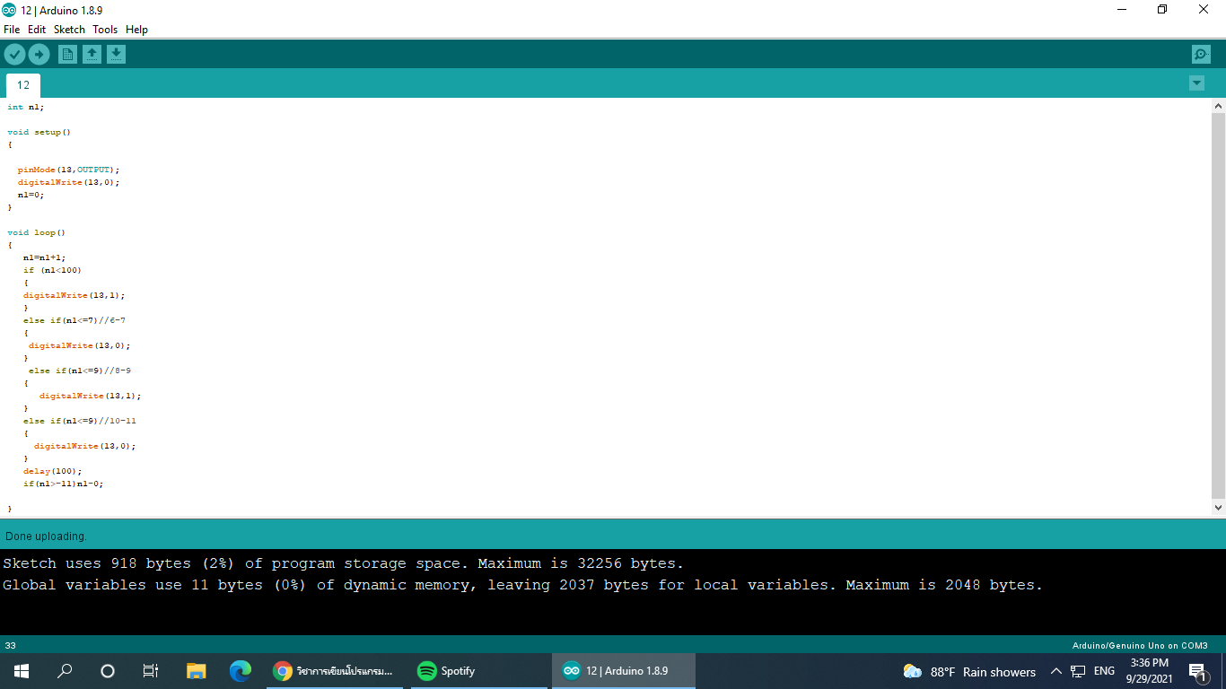The image size is (1226, 689).
Task: Show hidden system tray icons chevron
Action: tap(1055, 671)
